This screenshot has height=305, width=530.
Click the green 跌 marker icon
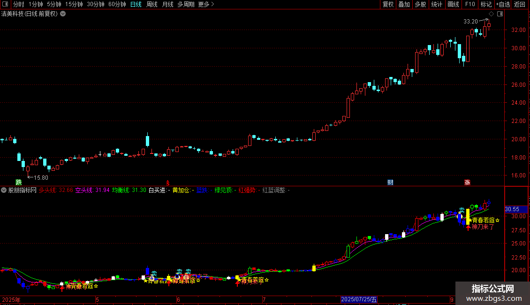pos(19,182)
